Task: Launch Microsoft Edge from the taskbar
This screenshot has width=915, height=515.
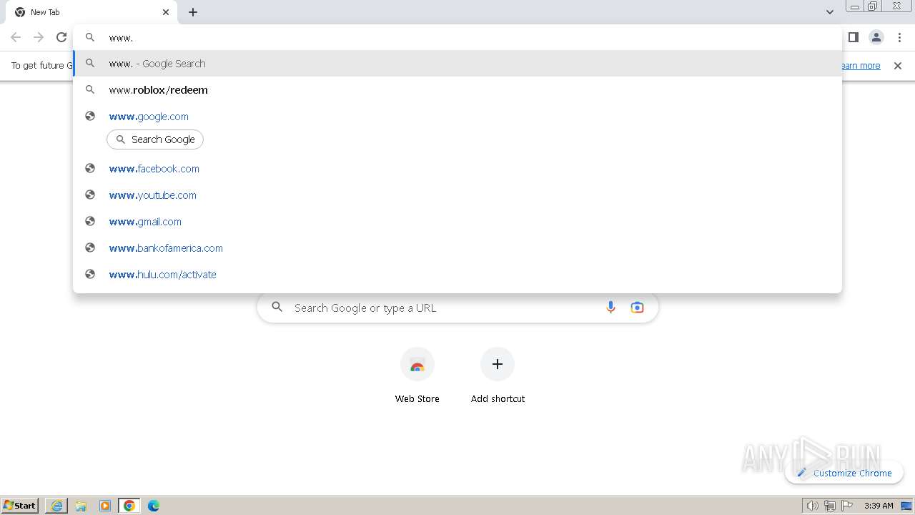Action: [154, 506]
